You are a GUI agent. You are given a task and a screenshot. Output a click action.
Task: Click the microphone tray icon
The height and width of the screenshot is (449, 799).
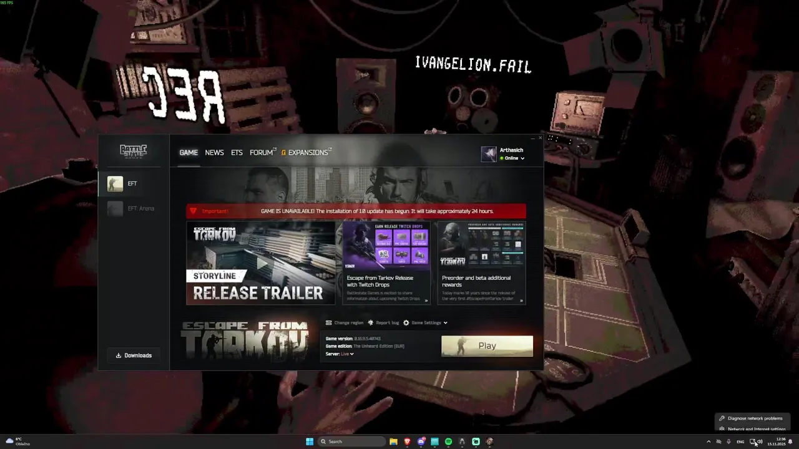[x=728, y=442]
